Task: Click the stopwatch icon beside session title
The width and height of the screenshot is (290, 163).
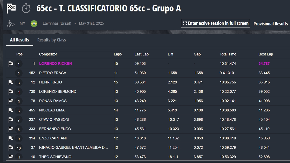Action: 26,8
